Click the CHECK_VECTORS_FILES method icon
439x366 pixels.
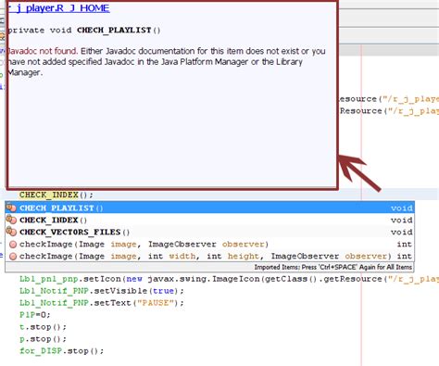[x=11, y=232]
